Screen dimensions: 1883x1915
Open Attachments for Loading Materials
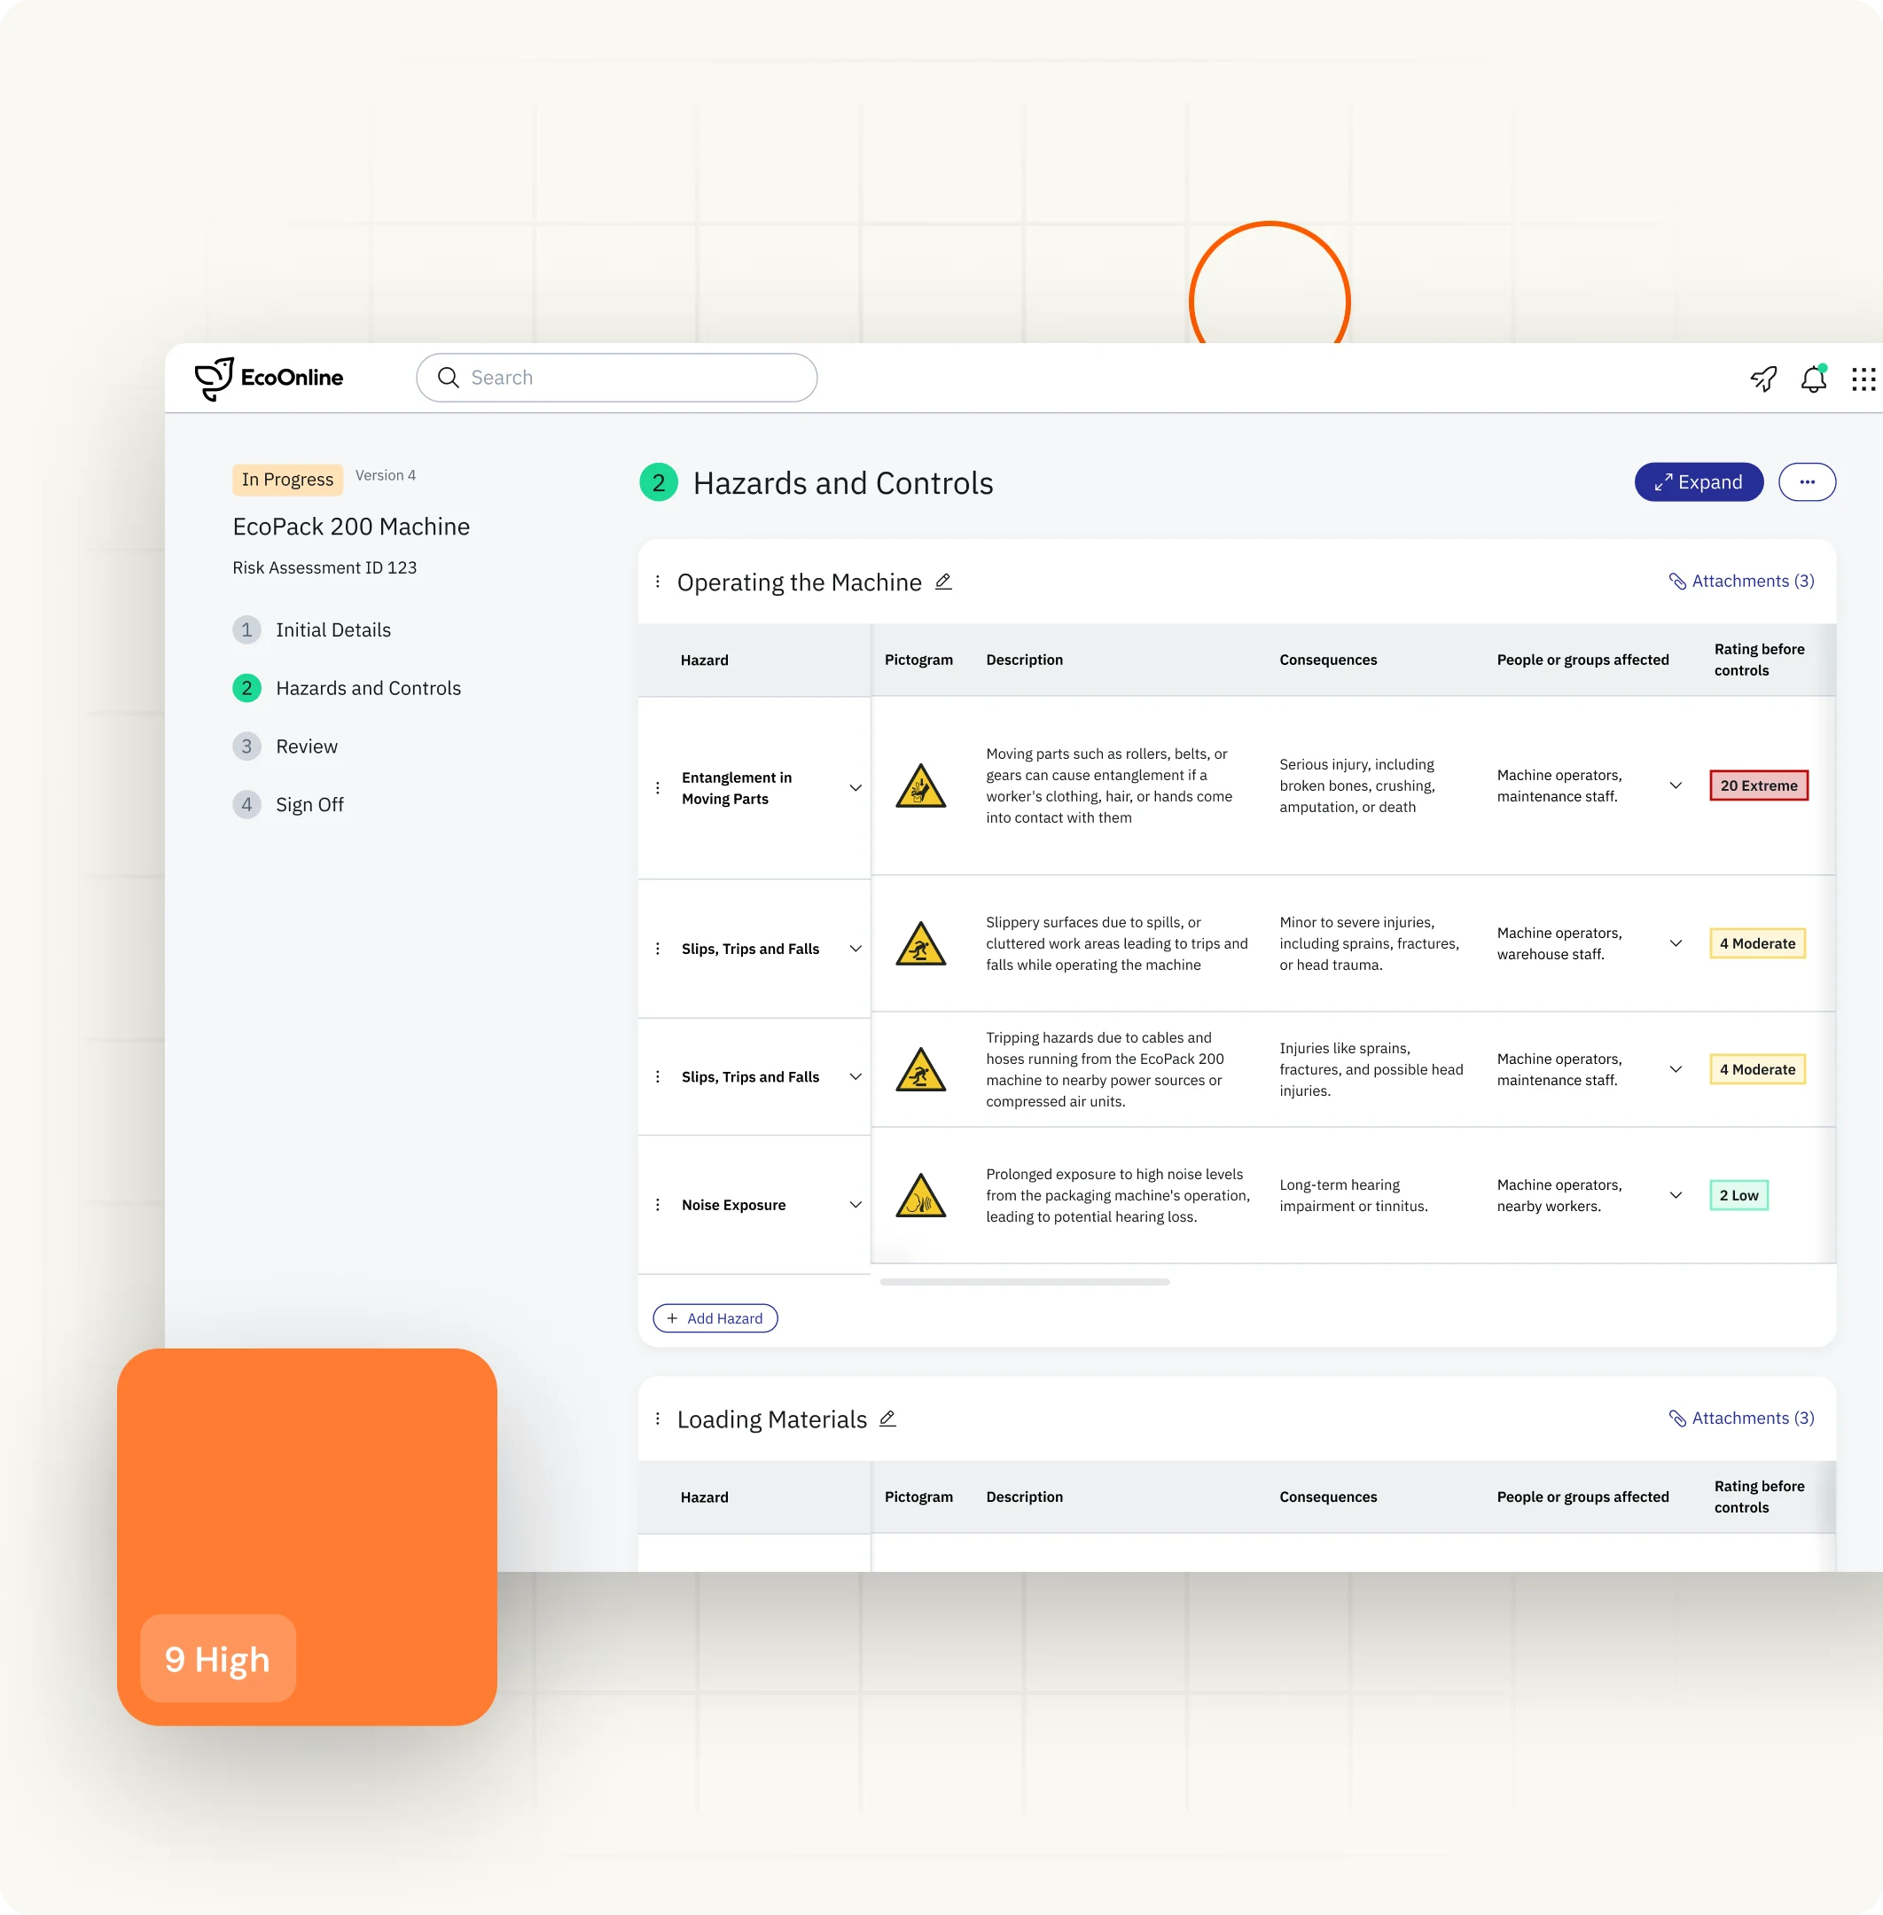(x=1741, y=1418)
